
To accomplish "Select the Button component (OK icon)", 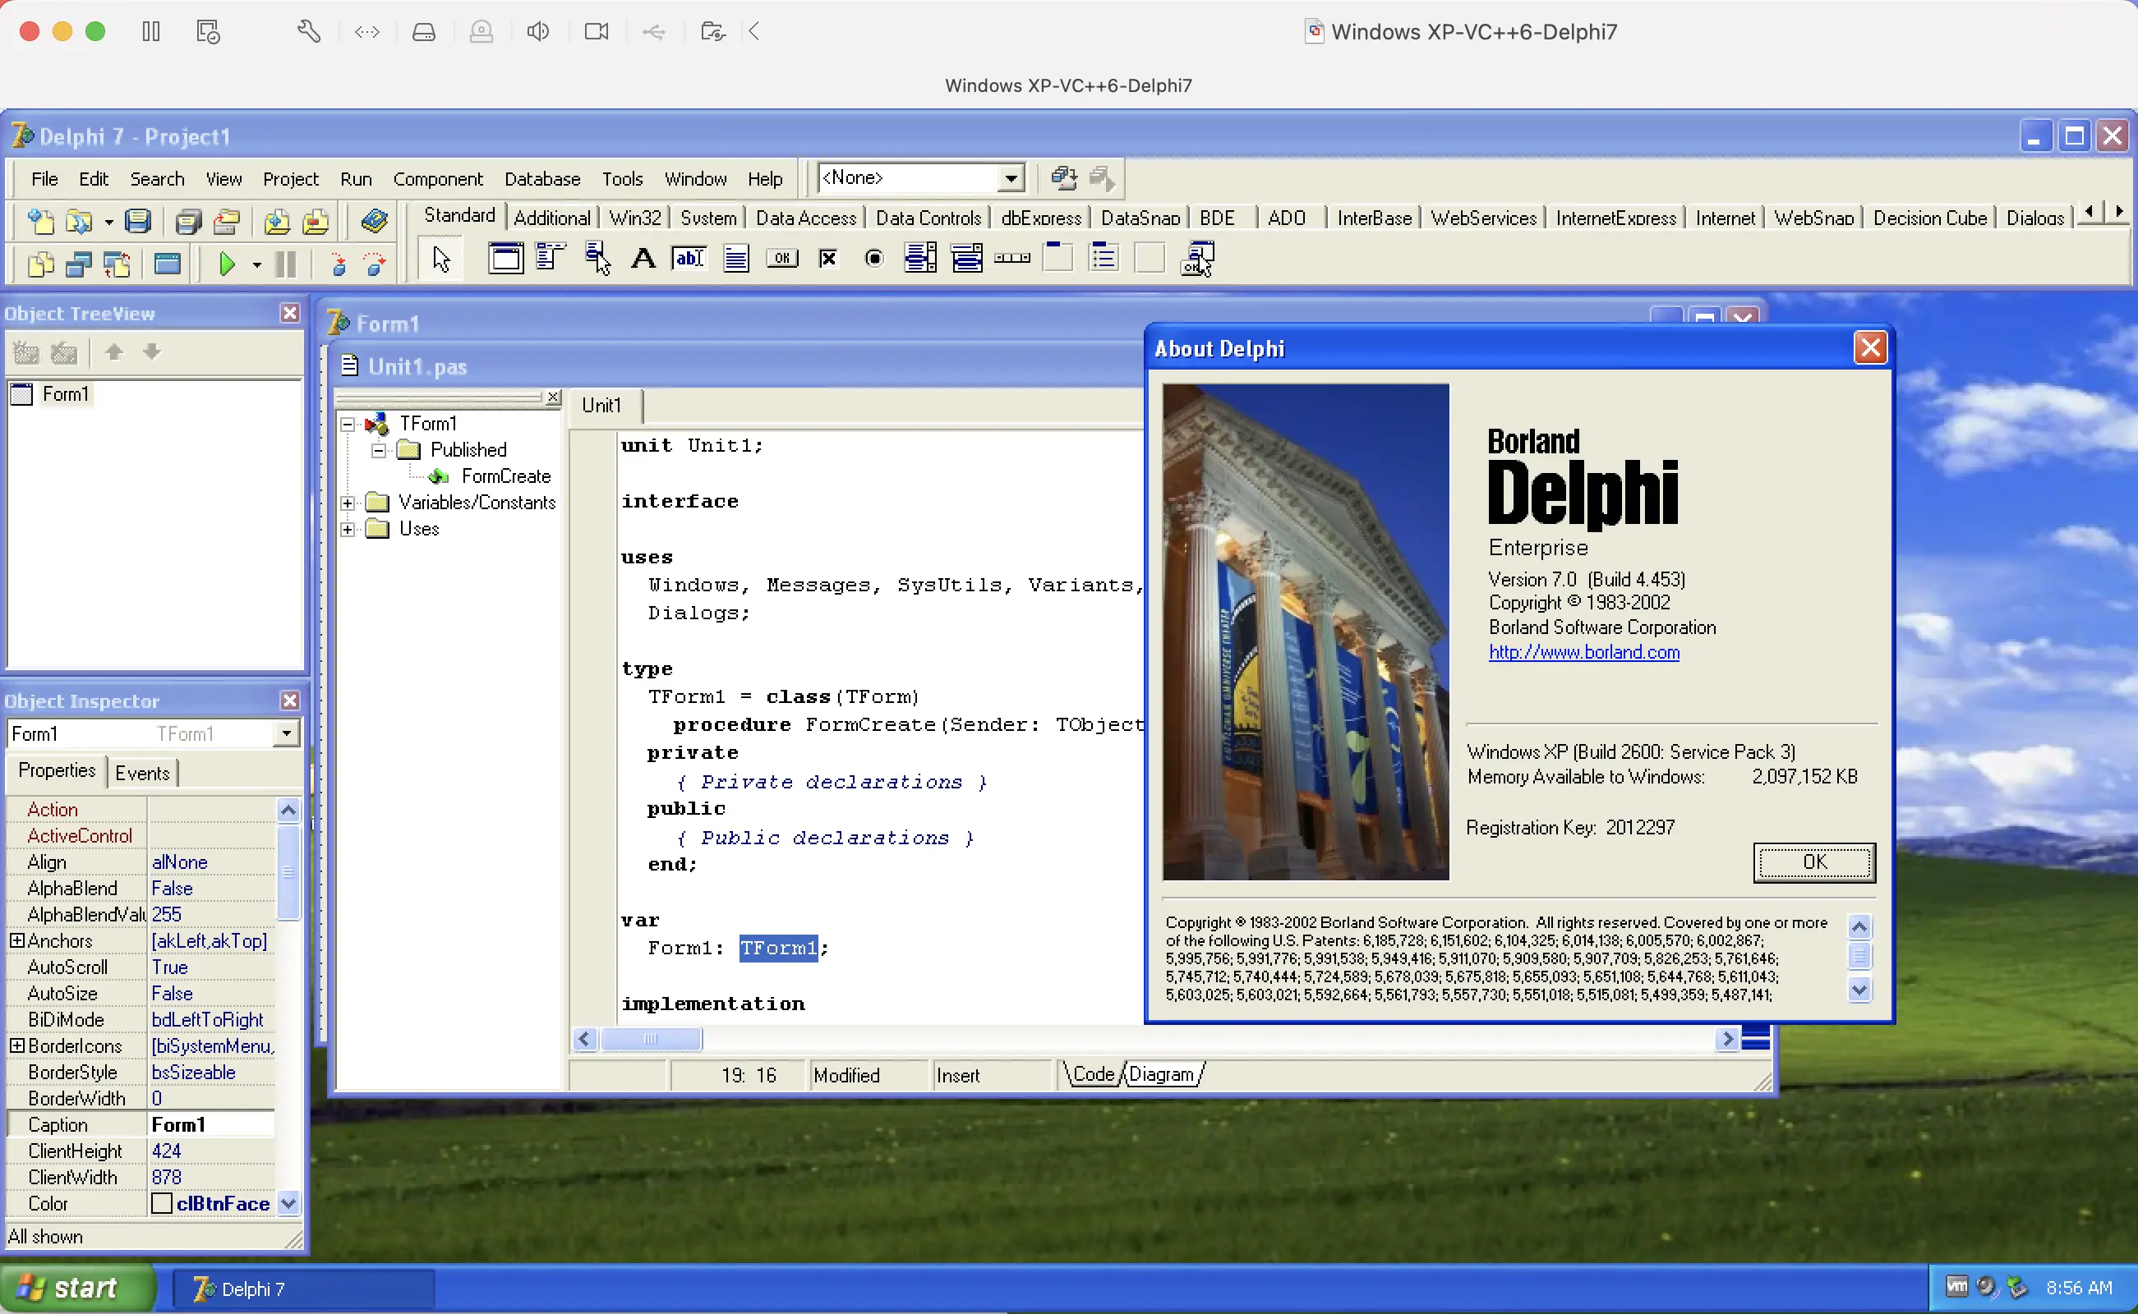I will [x=782, y=258].
